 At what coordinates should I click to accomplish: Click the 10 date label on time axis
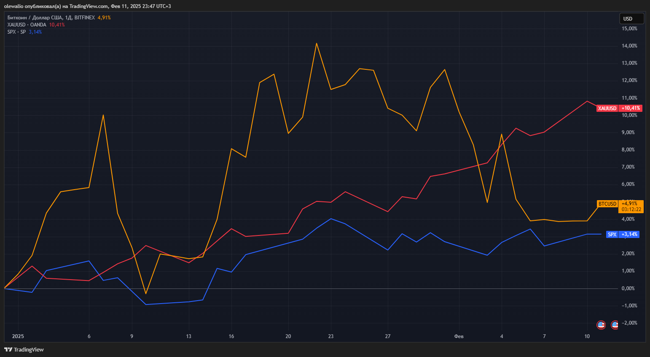coord(587,336)
